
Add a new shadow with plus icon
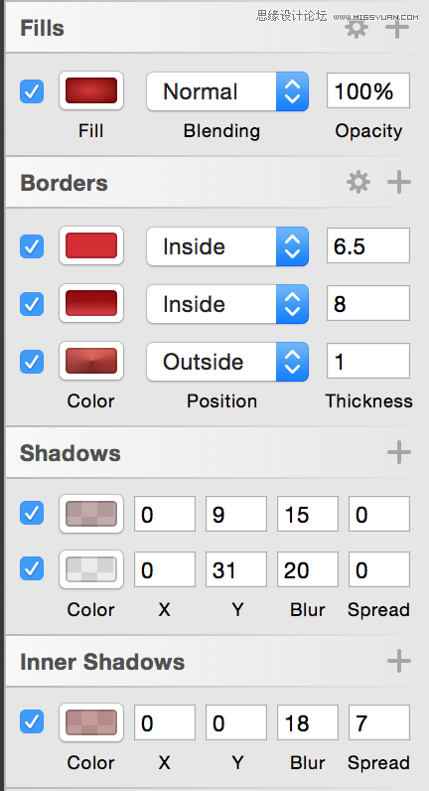[399, 452]
